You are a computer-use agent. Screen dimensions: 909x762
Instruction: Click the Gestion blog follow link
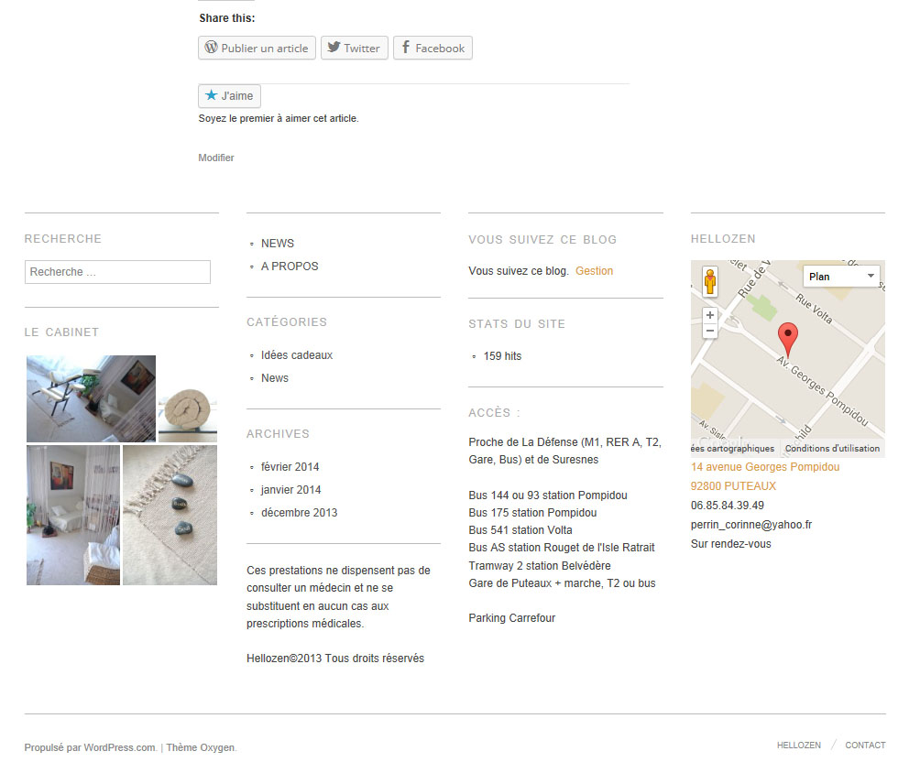click(x=594, y=271)
